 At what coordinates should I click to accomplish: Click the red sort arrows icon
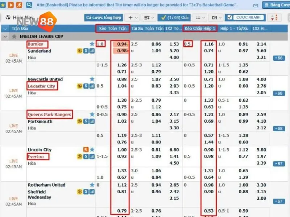tap(274, 18)
